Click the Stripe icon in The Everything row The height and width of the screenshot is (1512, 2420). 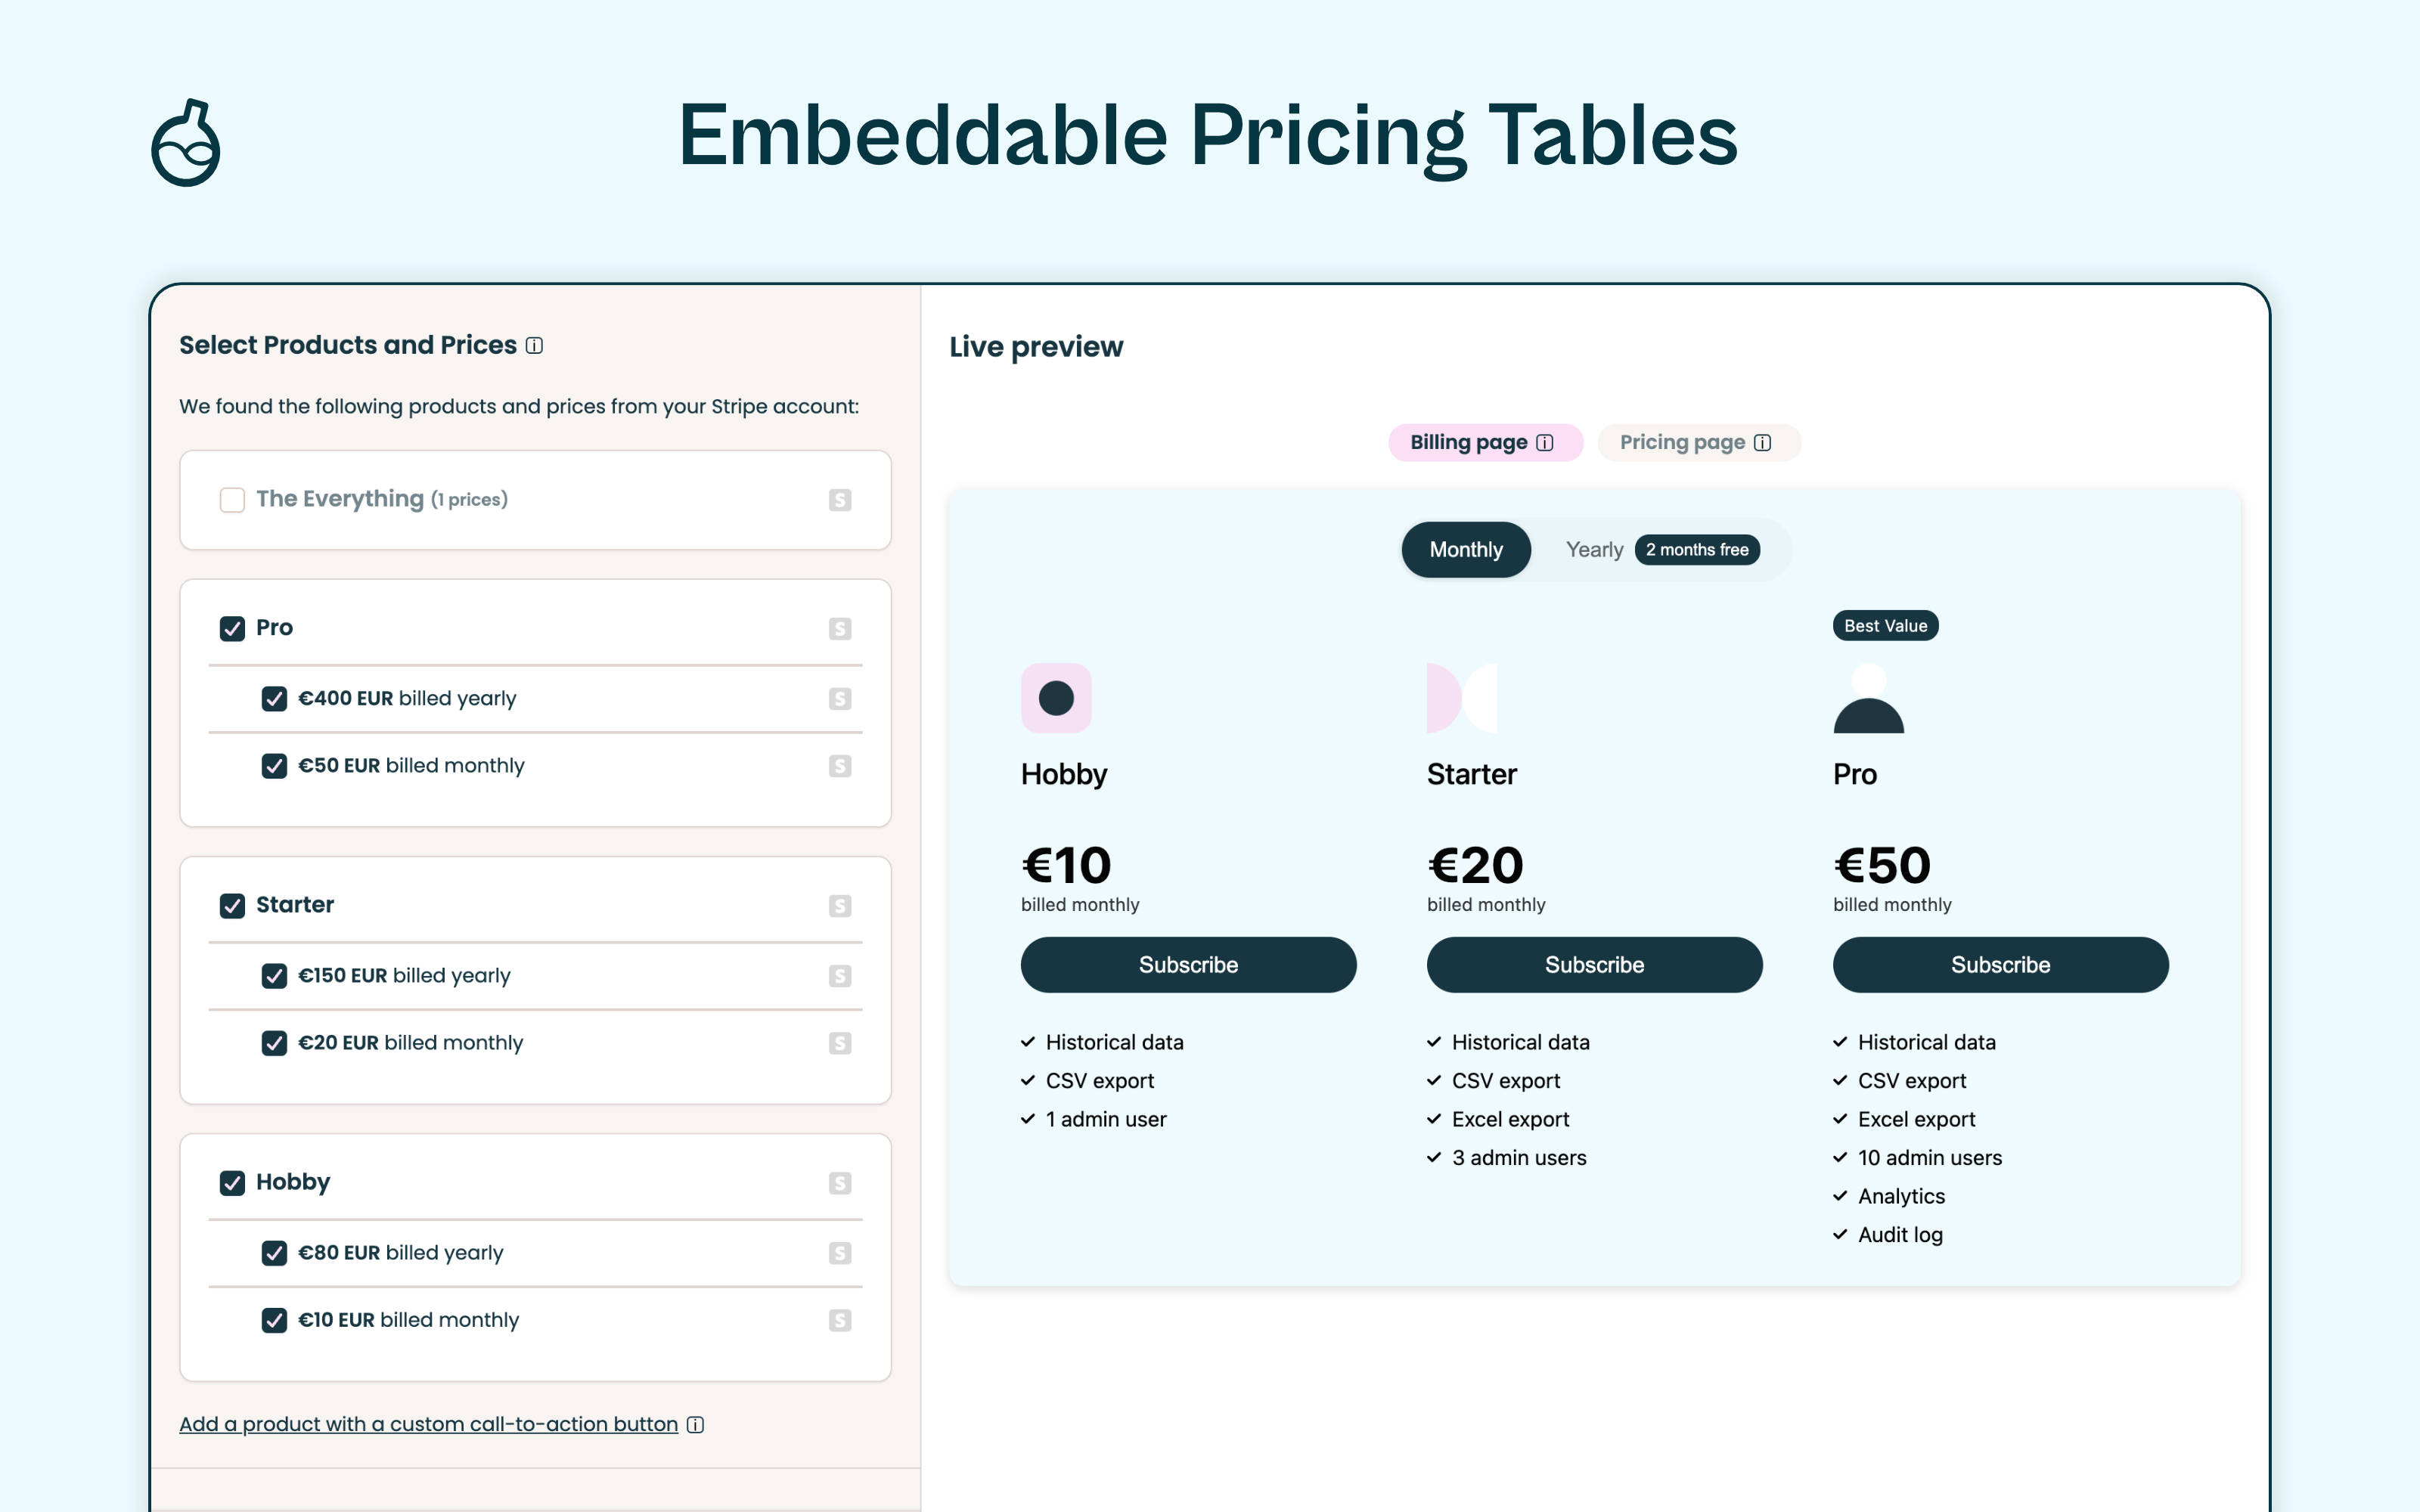840,500
